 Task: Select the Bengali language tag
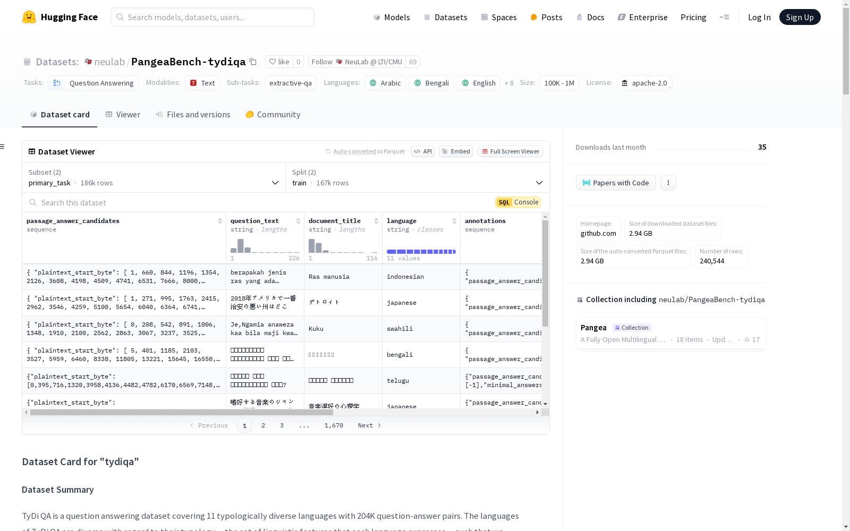[431, 83]
